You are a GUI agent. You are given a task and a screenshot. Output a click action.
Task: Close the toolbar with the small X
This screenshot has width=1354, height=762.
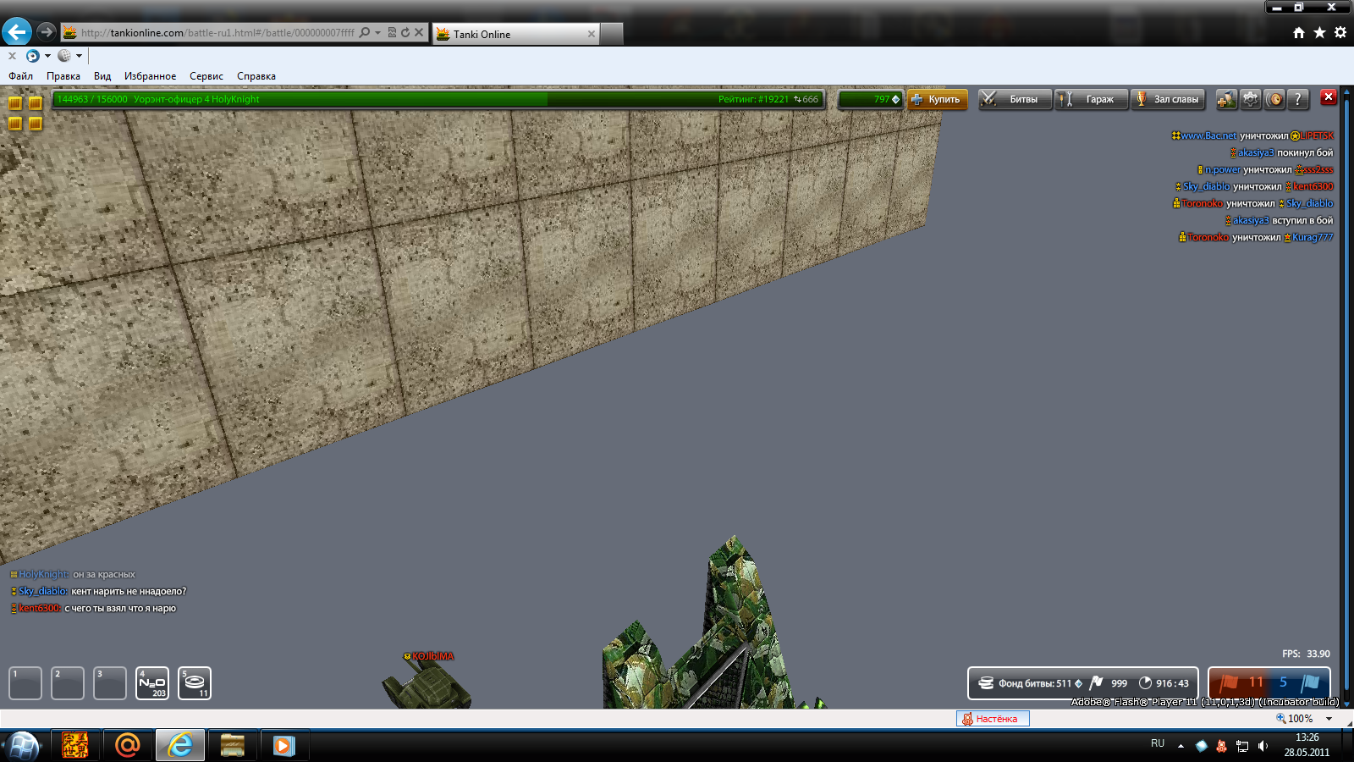tap(12, 56)
